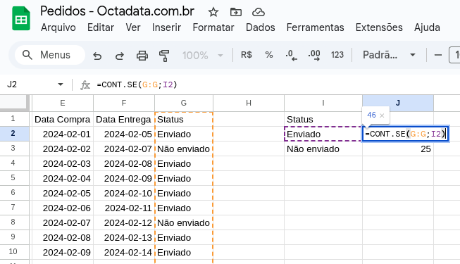This screenshot has width=460, height=264.
Task: Open the move to folder icon
Action: point(236,12)
